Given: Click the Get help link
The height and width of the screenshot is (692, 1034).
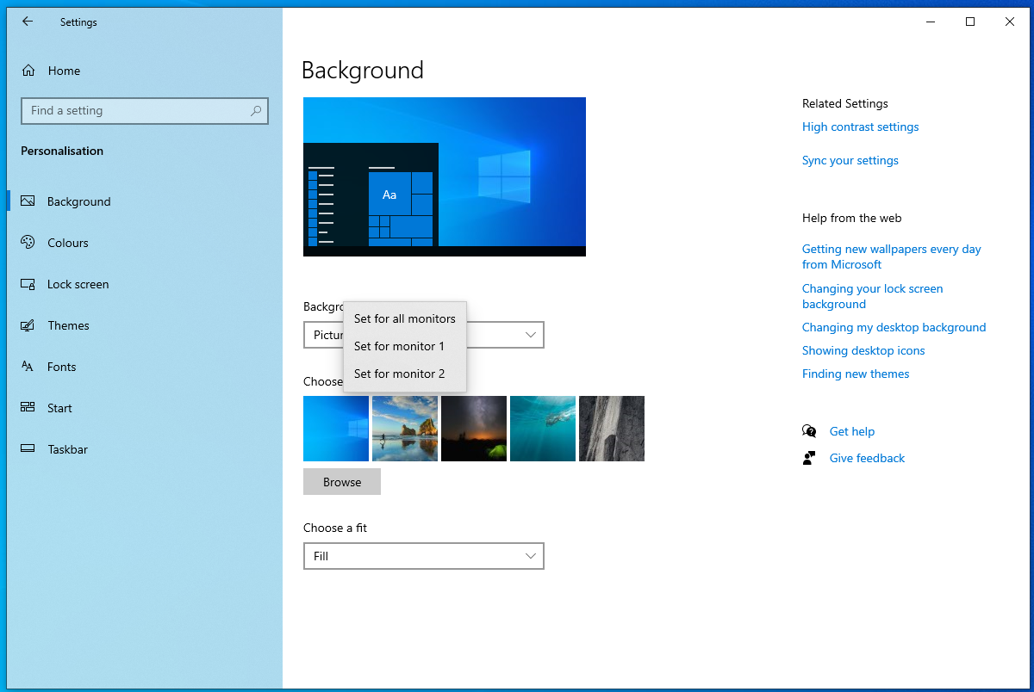Looking at the screenshot, I should pos(852,431).
